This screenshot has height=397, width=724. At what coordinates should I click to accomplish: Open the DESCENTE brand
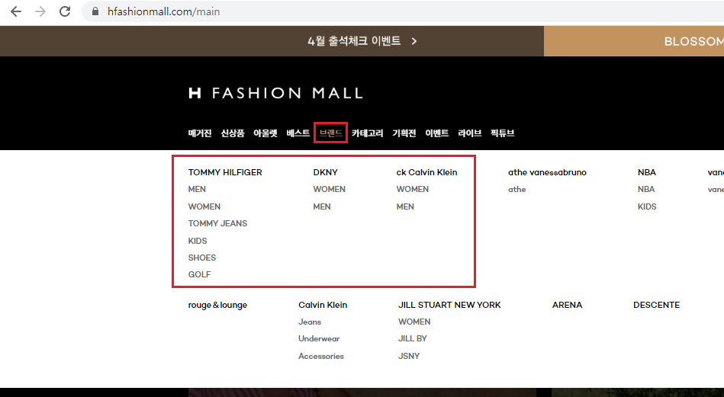pos(657,306)
